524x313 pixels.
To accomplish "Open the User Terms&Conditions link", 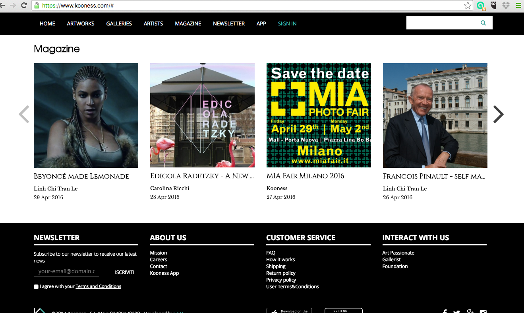I will click(293, 287).
